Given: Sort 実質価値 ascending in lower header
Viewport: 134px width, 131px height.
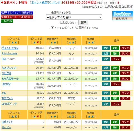Looking at the screenshot, I should (52, 117).
